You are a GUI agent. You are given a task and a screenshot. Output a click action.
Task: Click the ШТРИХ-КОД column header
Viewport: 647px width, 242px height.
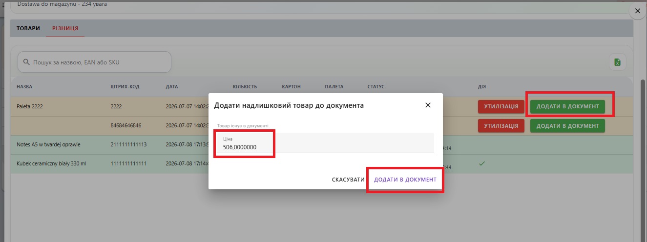[x=125, y=87]
